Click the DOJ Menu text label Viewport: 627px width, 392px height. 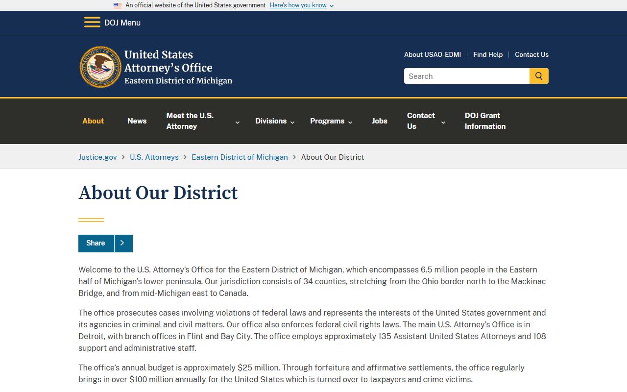(122, 23)
